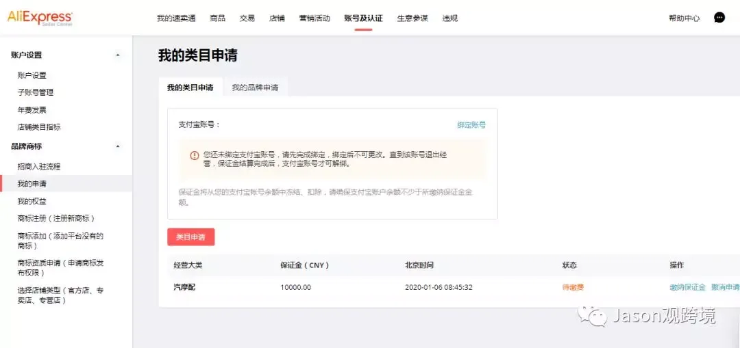Screen dimensions: 740x348
Task: Open the 营销活动 menu
Action: click(314, 18)
